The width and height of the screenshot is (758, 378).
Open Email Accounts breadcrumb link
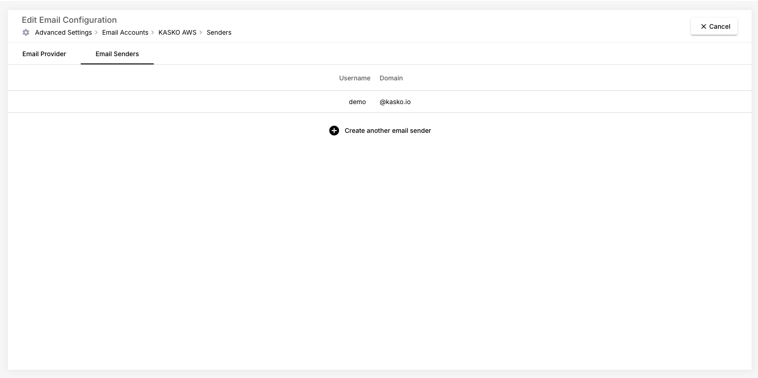coord(125,32)
